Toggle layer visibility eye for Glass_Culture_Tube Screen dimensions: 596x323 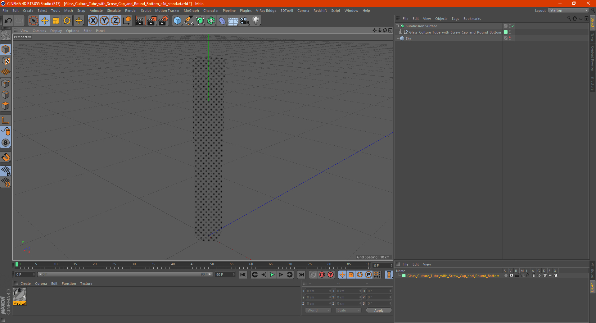[x=511, y=275]
